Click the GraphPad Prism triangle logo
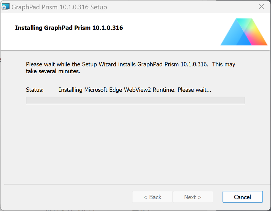Viewport: 271px width, 211px height. (x=244, y=32)
